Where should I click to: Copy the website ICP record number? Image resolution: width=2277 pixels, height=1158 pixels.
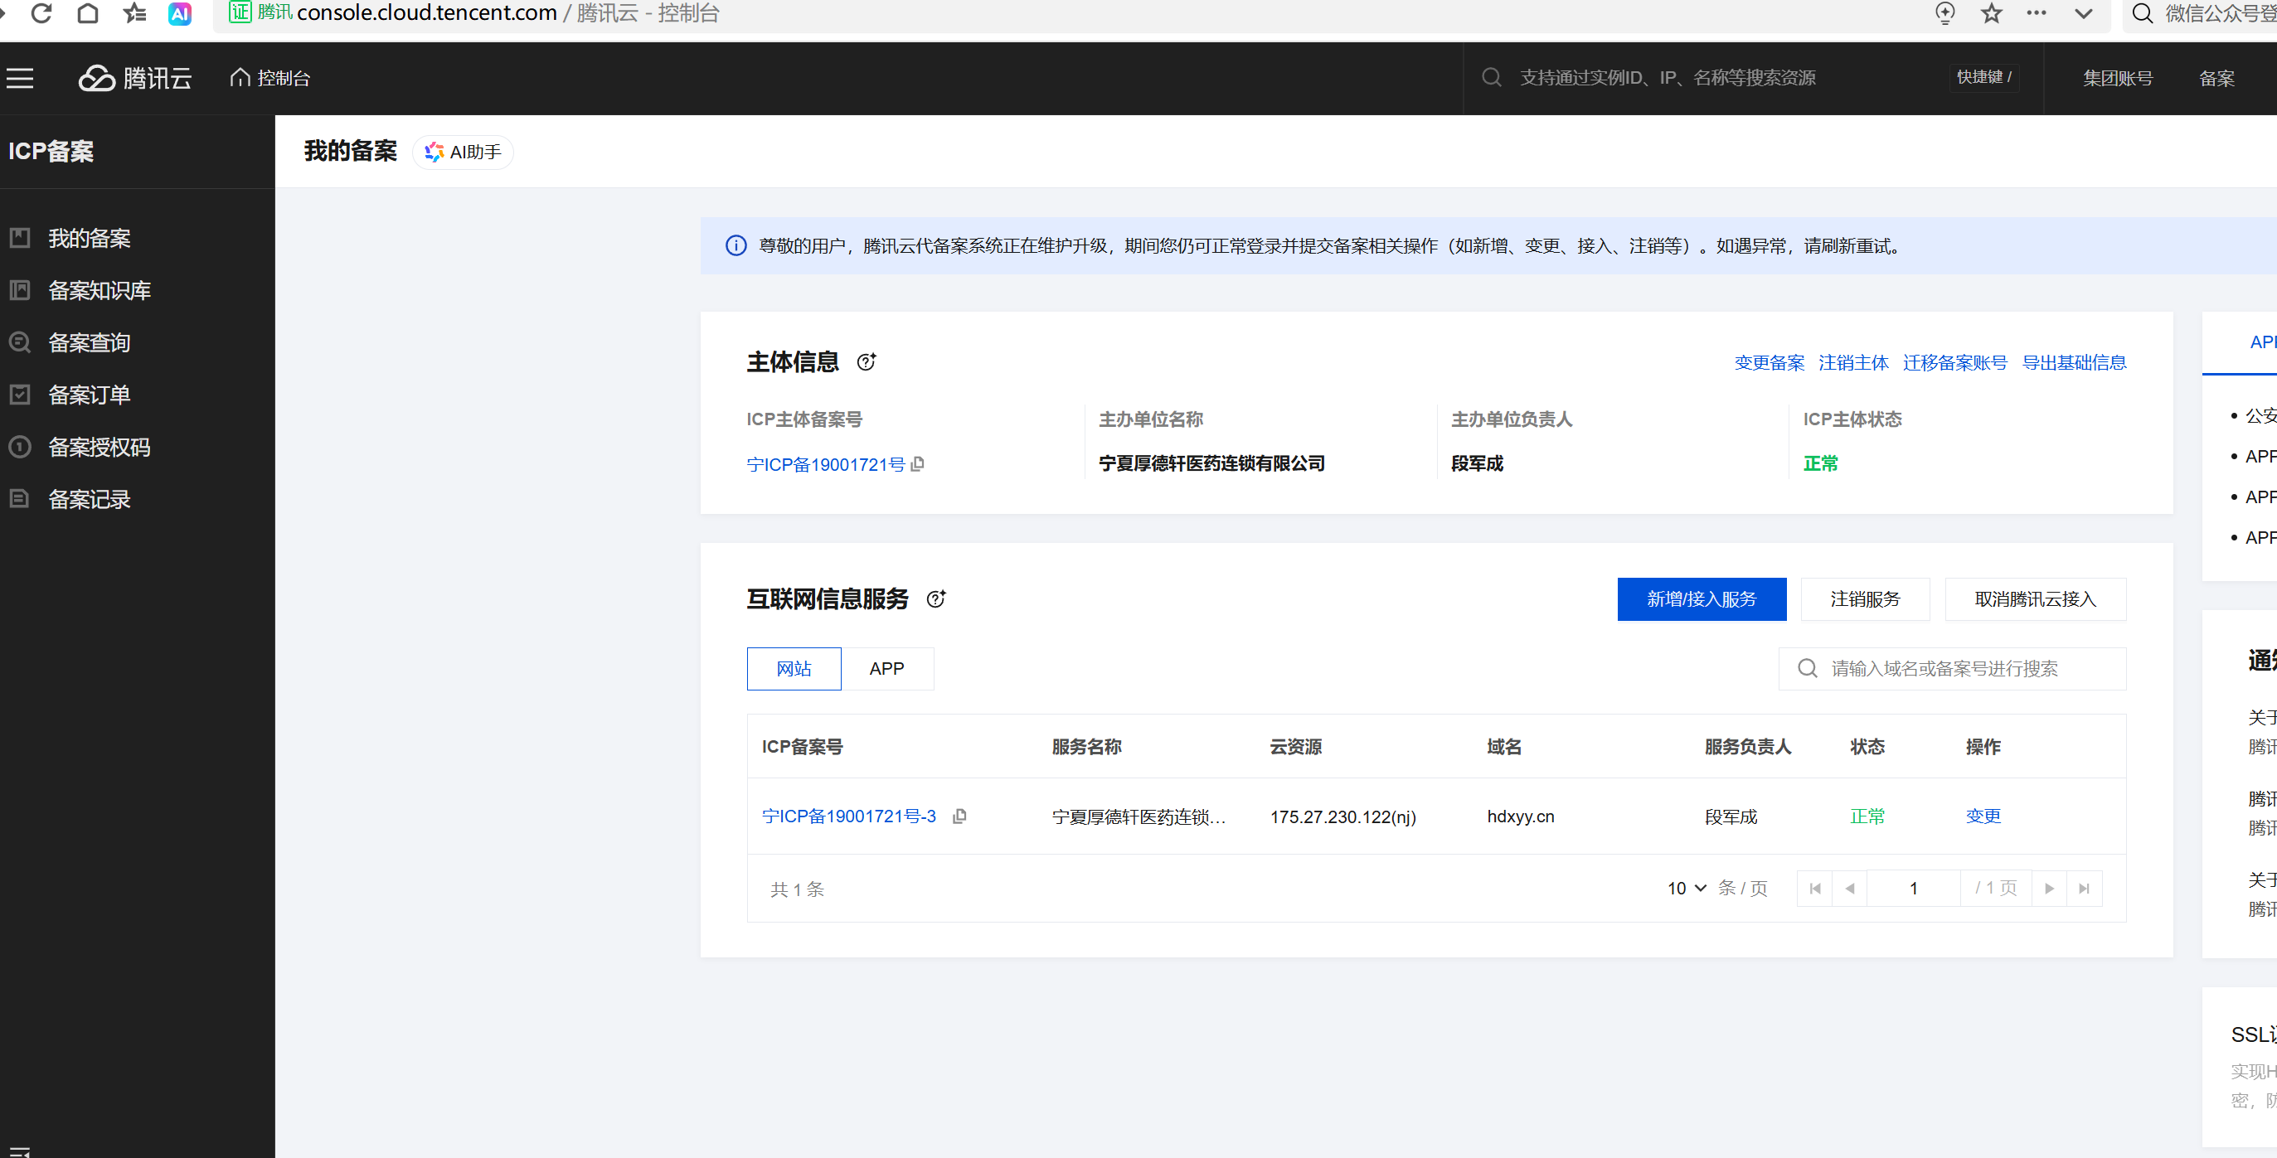960,816
